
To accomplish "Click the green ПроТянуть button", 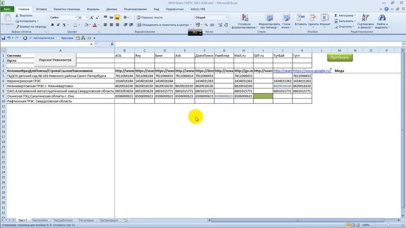I will pyautogui.click(x=340, y=58).
